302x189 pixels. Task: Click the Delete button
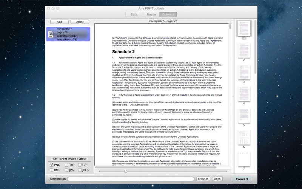[x=80, y=22]
